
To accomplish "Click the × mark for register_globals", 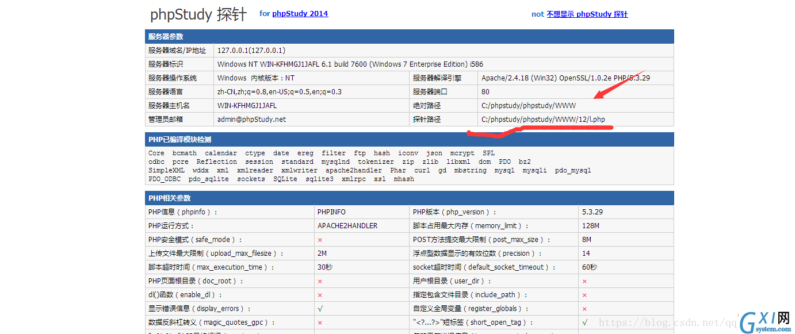I will pos(584,309).
